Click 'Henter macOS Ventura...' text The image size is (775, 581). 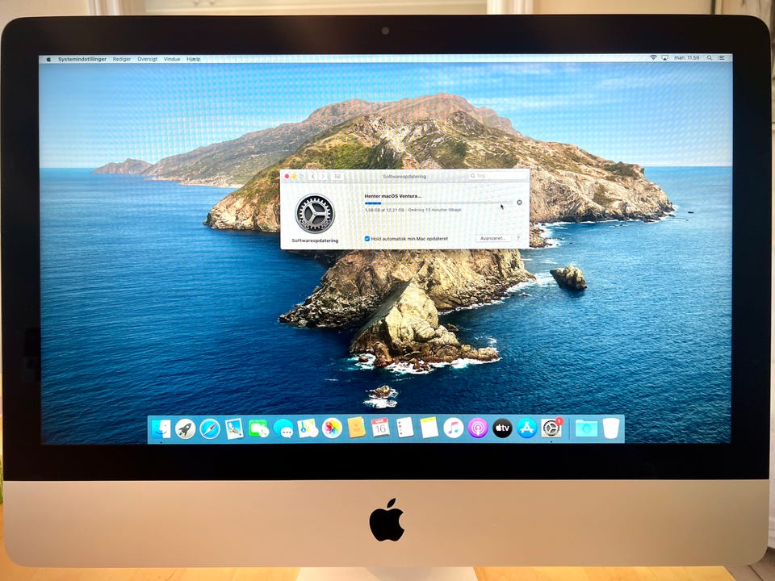pos(393,196)
